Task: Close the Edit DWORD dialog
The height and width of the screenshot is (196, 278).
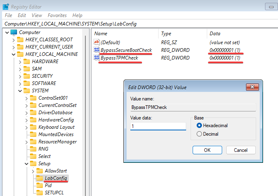Action: coord(253,87)
